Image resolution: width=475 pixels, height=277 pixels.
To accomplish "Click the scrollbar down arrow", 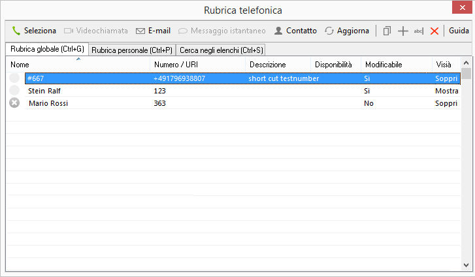I will [x=466, y=265].
